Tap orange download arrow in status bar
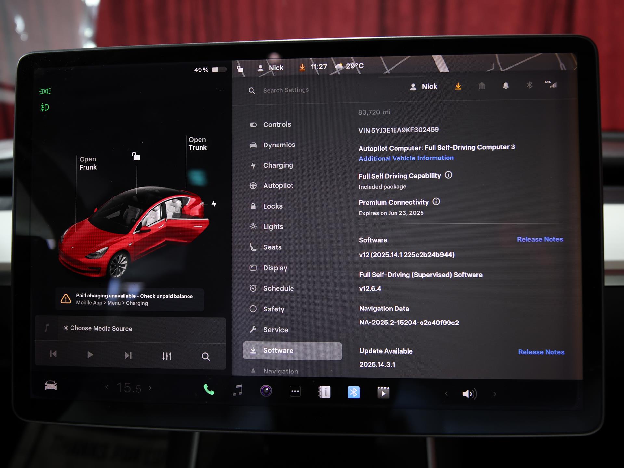Viewport: 624px width, 468px height. click(x=302, y=67)
